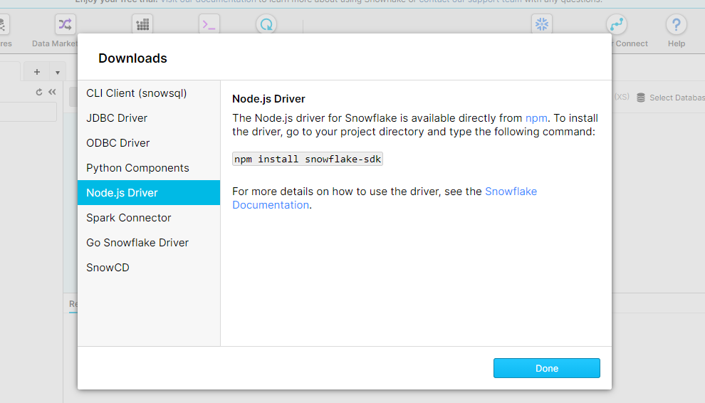Open the Snowflake Documentation link
Viewport: 705px width, 403px height.
(x=511, y=192)
